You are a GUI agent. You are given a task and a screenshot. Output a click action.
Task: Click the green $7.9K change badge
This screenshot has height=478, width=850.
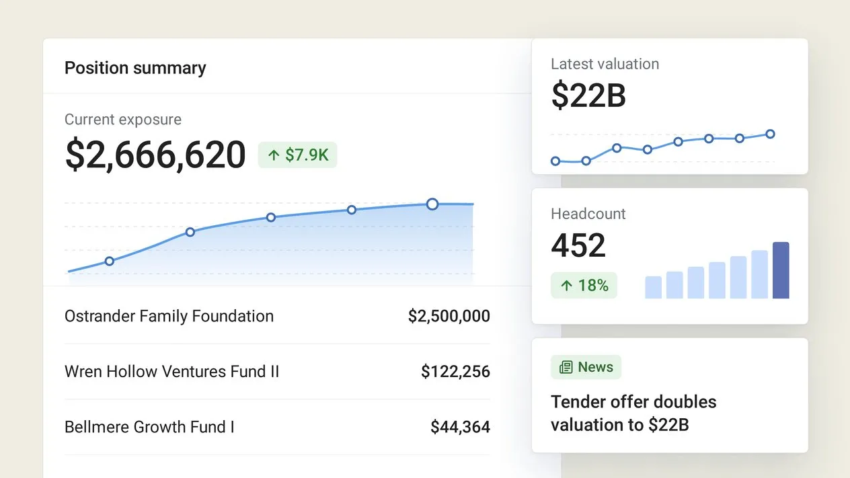(297, 155)
